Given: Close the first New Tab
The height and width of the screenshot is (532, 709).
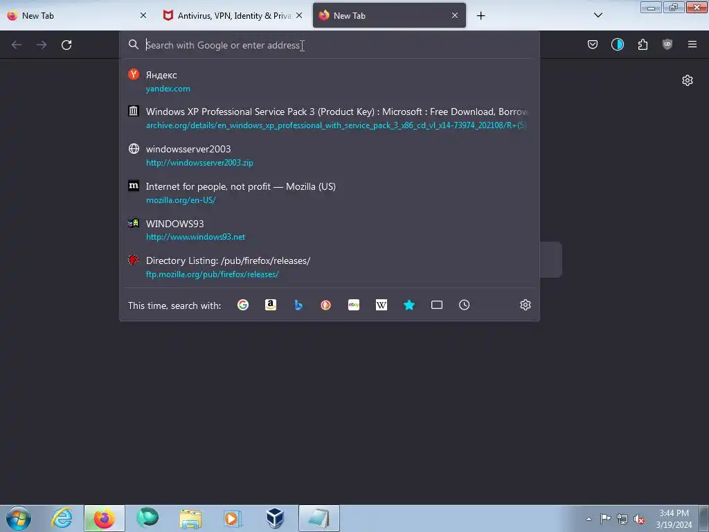Looking at the screenshot, I should [143, 15].
